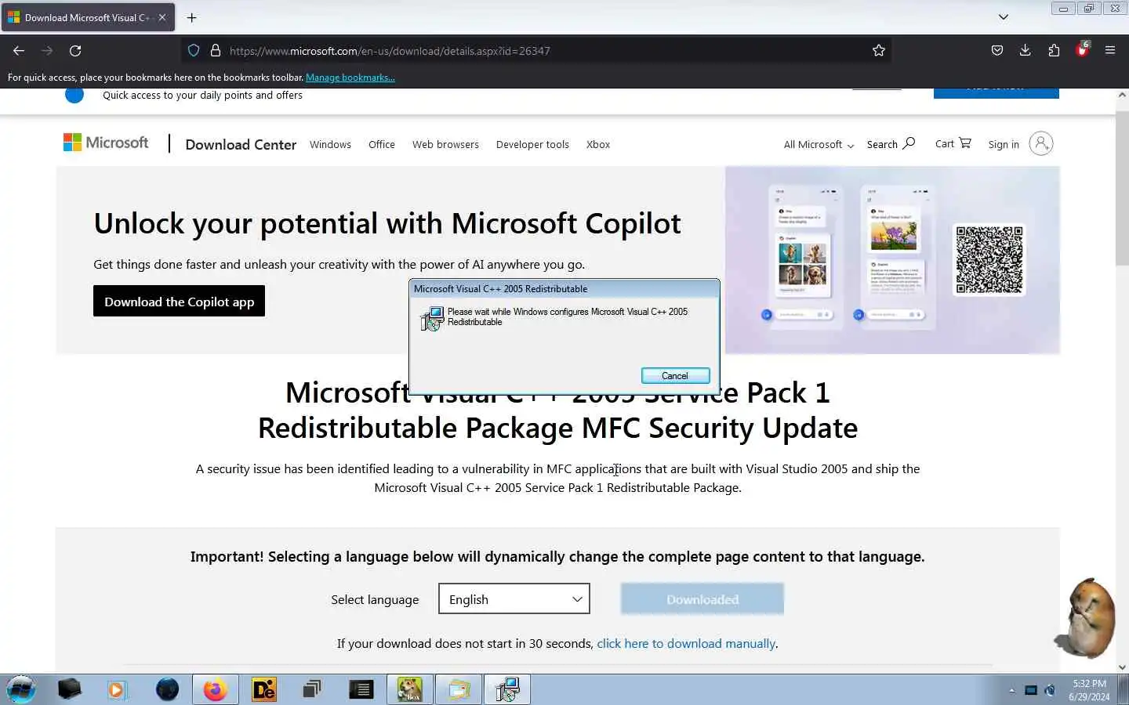Click the padlock site security icon
The image size is (1129, 705).
pyautogui.click(x=215, y=50)
